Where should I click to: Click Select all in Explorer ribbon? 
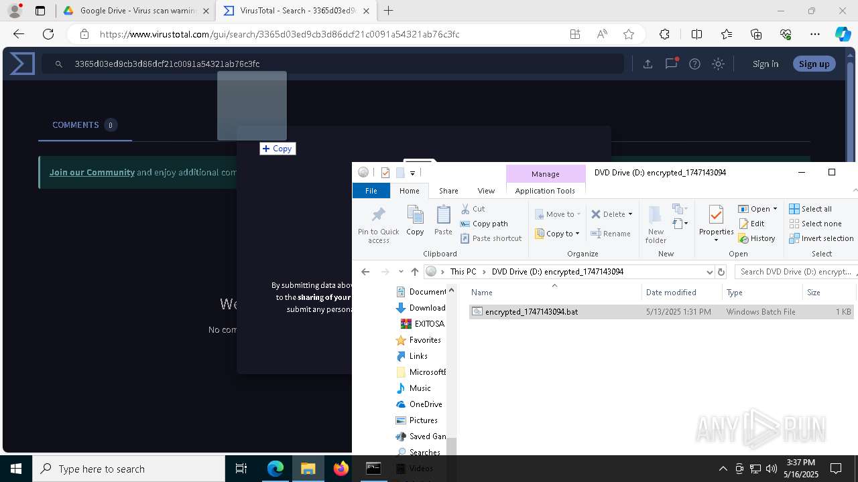pyautogui.click(x=810, y=209)
